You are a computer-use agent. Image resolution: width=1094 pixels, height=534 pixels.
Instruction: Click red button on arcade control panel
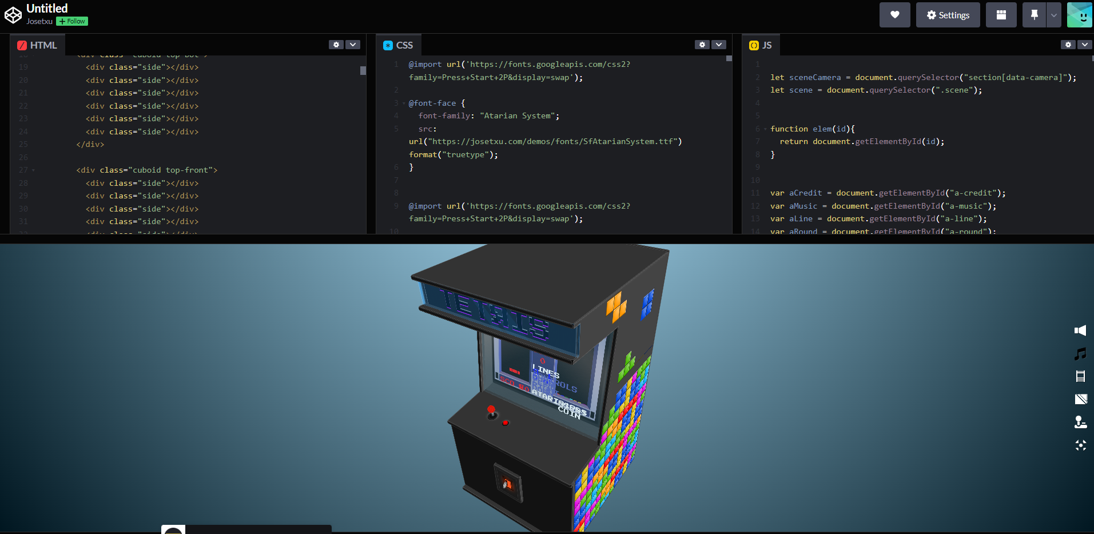coord(506,423)
